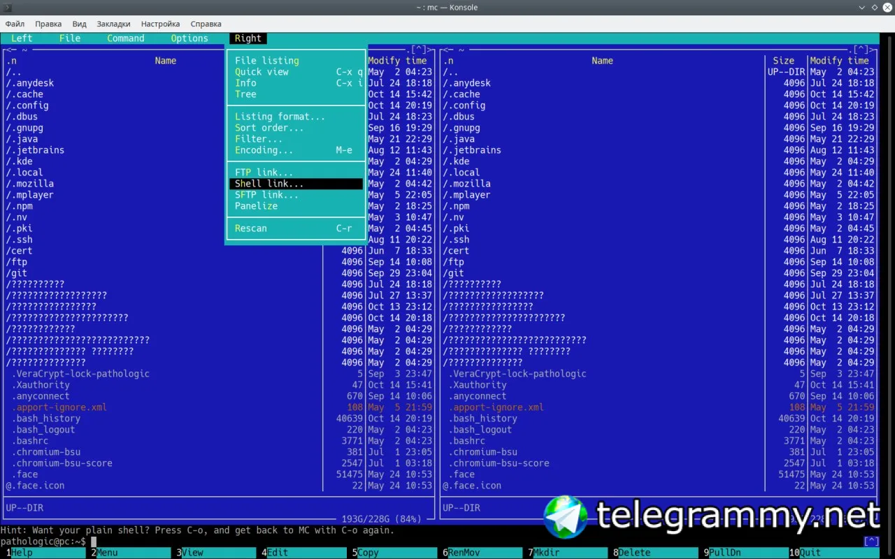Click the Right menu header
Viewport: 895px width, 559px height.
coord(248,38)
